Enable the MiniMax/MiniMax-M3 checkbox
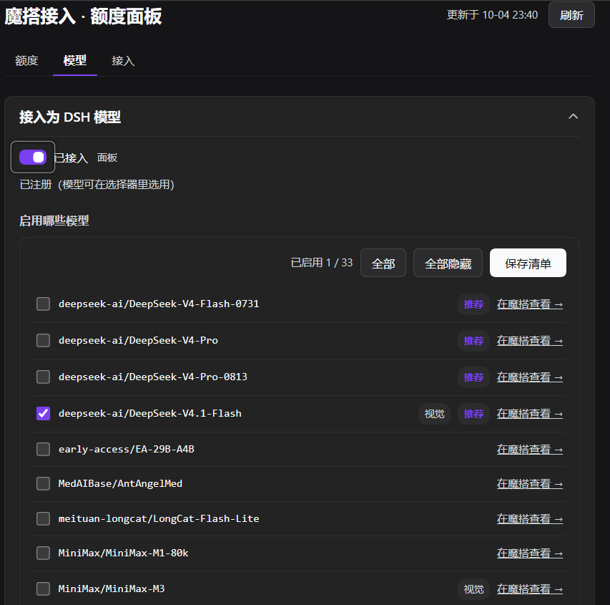610x605 pixels. (x=43, y=589)
